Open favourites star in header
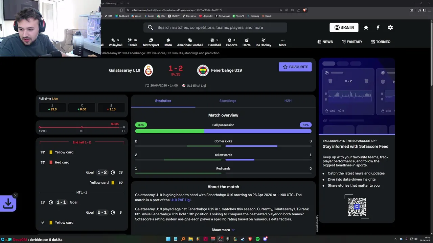Image resolution: width=433 pixels, height=243 pixels. pyautogui.click(x=366, y=28)
